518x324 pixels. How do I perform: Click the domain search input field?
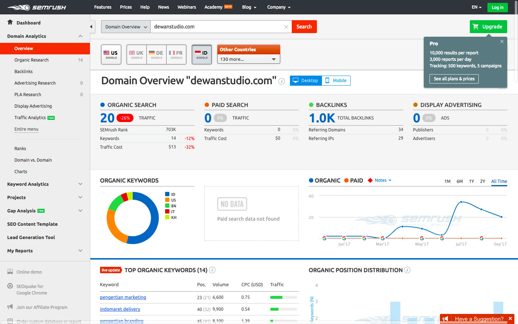pyautogui.click(x=216, y=27)
